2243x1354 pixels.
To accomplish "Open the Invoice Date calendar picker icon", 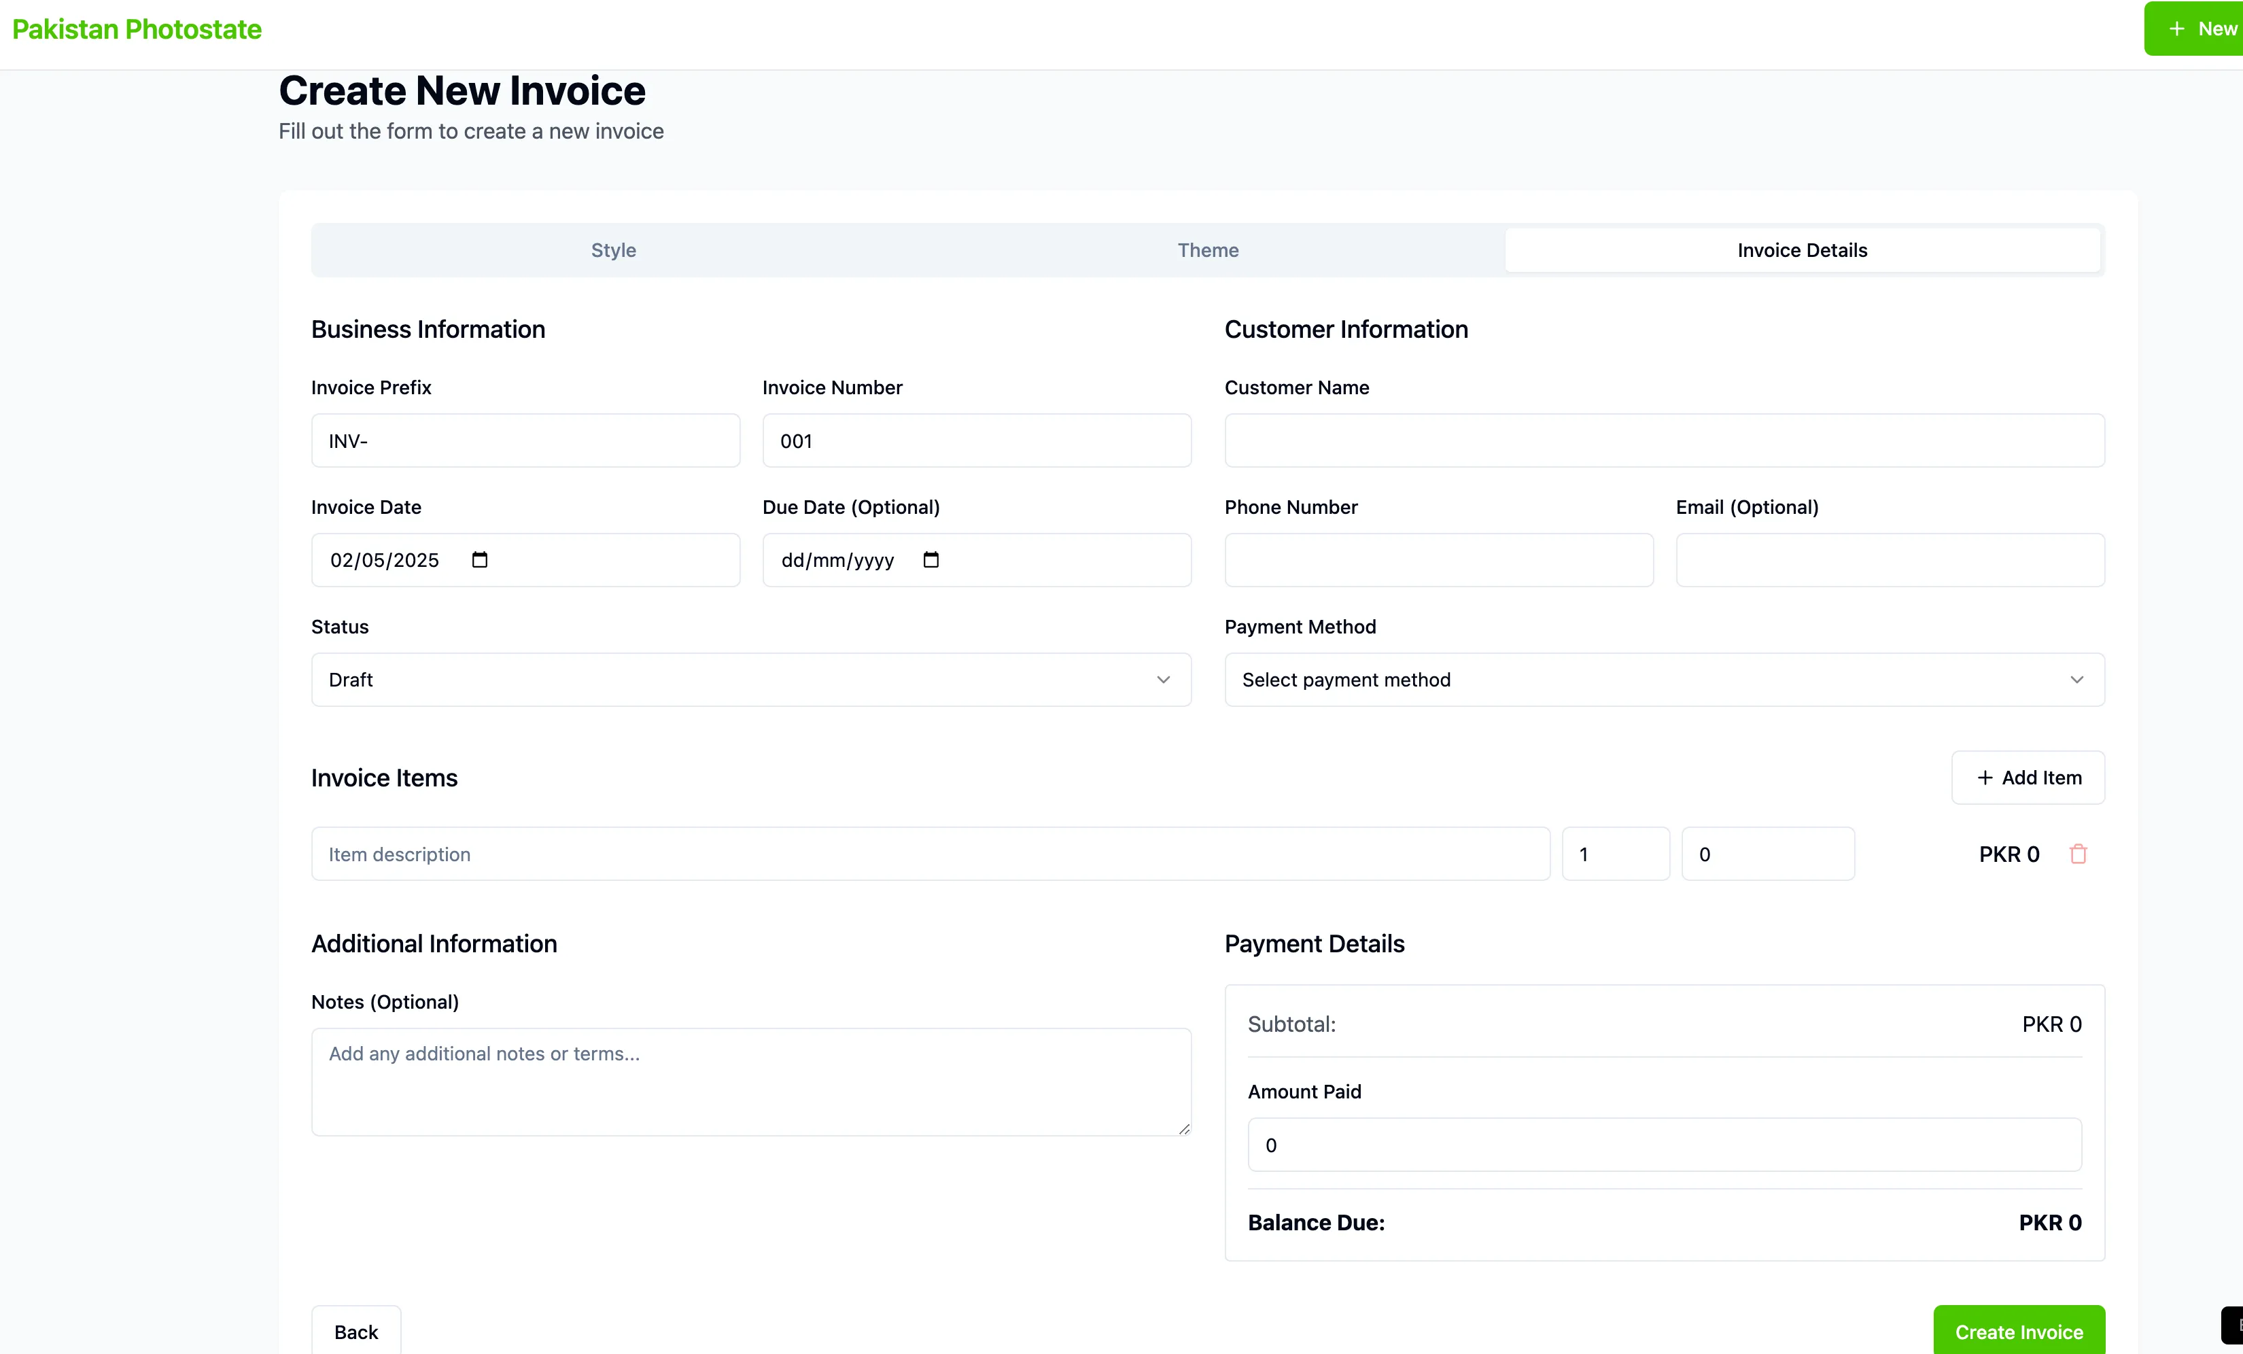I will coord(480,560).
